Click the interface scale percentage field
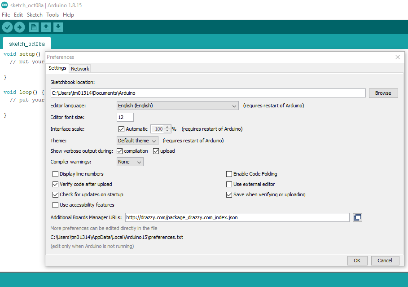Viewport: 408px width, 287px height. pyautogui.click(x=158, y=129)
